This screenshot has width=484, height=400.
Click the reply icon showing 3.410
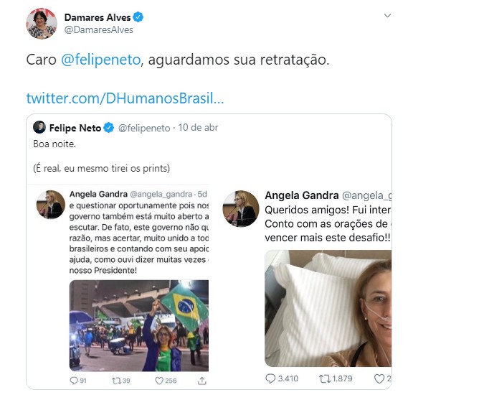coord(270,378)
